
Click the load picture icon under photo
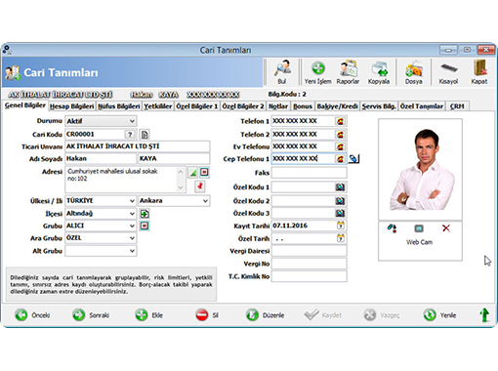[392, 228]
